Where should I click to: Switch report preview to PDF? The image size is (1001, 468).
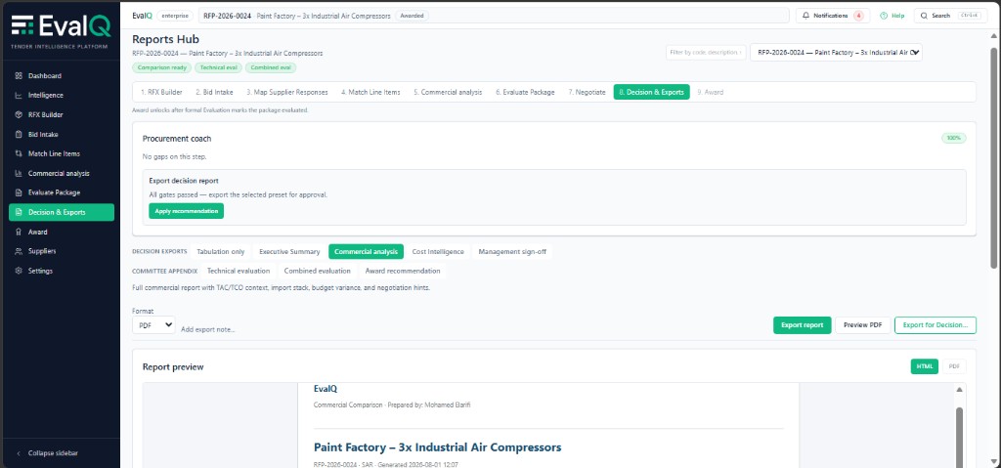point(954,366)
